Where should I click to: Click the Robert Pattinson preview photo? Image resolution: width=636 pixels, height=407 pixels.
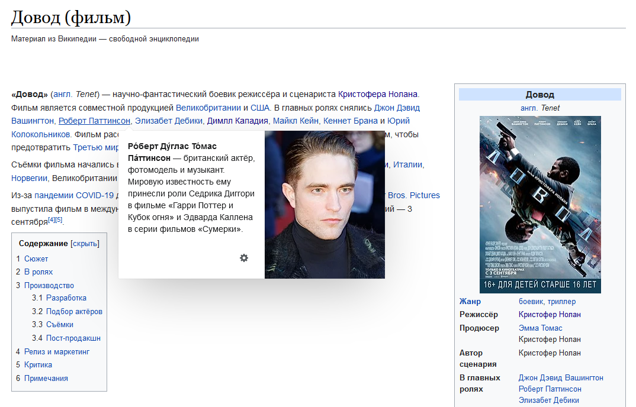325,205
